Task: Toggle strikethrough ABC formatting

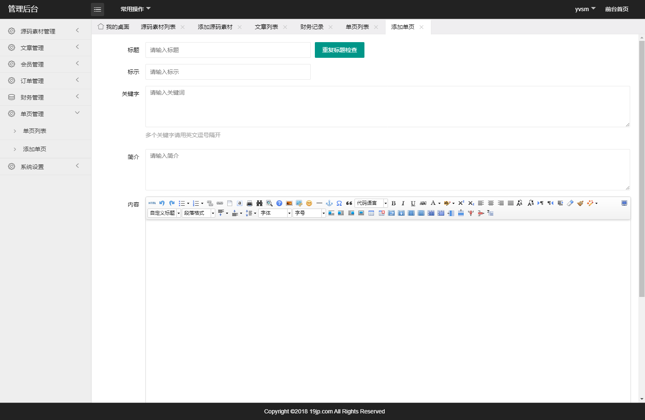Action: [x=423, y=203]
